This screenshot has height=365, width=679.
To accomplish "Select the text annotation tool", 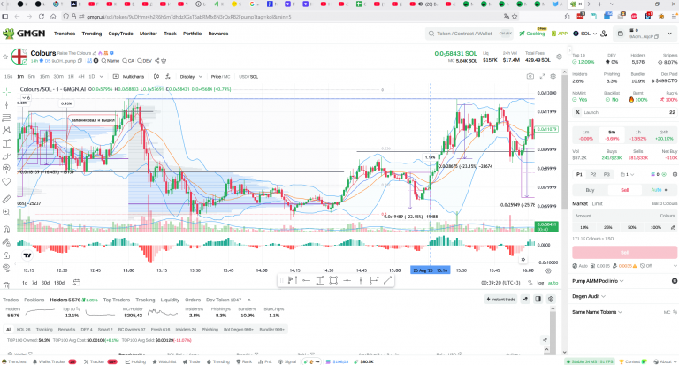I will pyautogui.click(x=6, y=143).
